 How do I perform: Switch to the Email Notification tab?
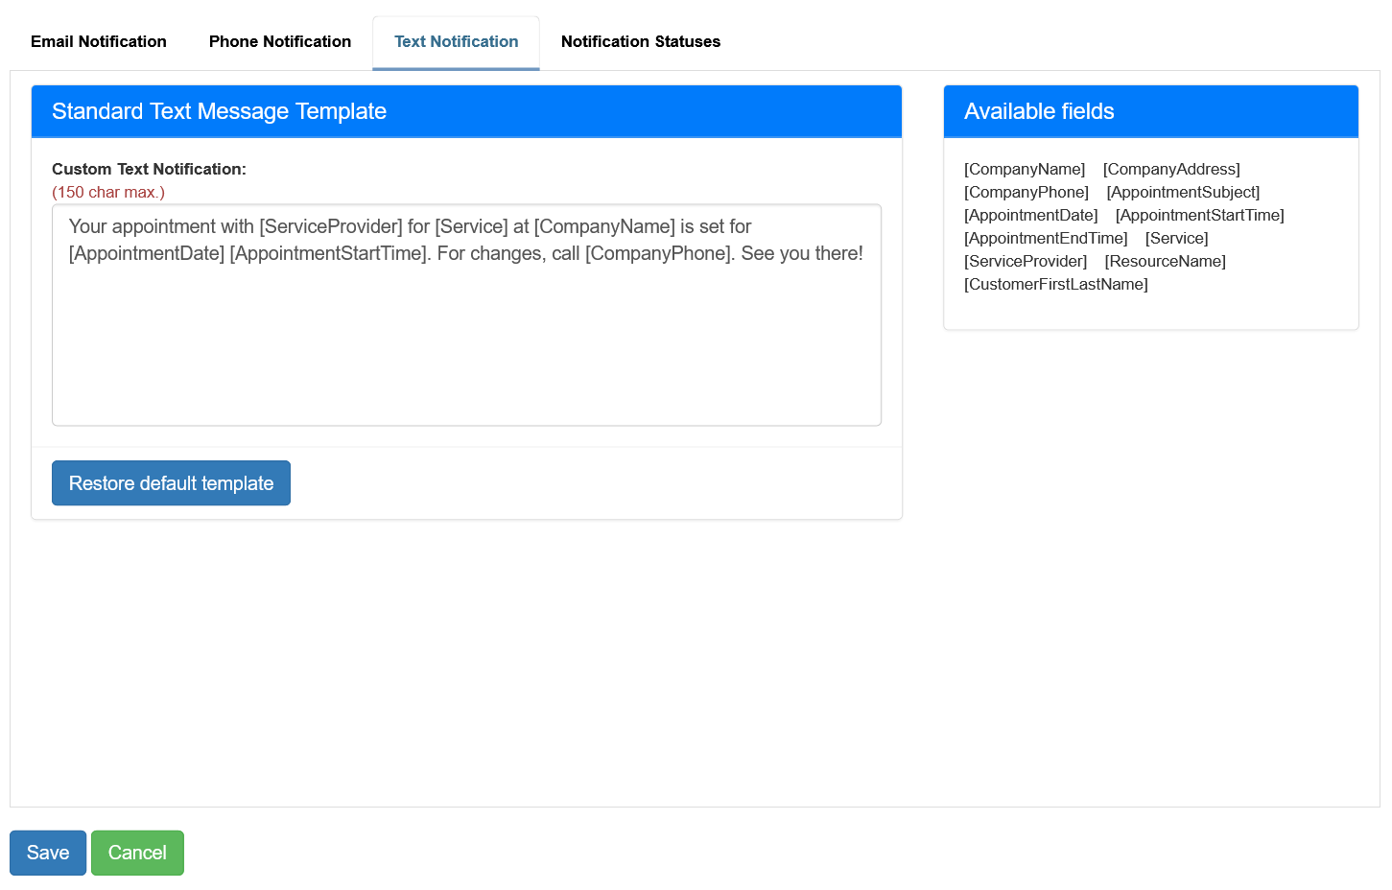pos(98,41)
